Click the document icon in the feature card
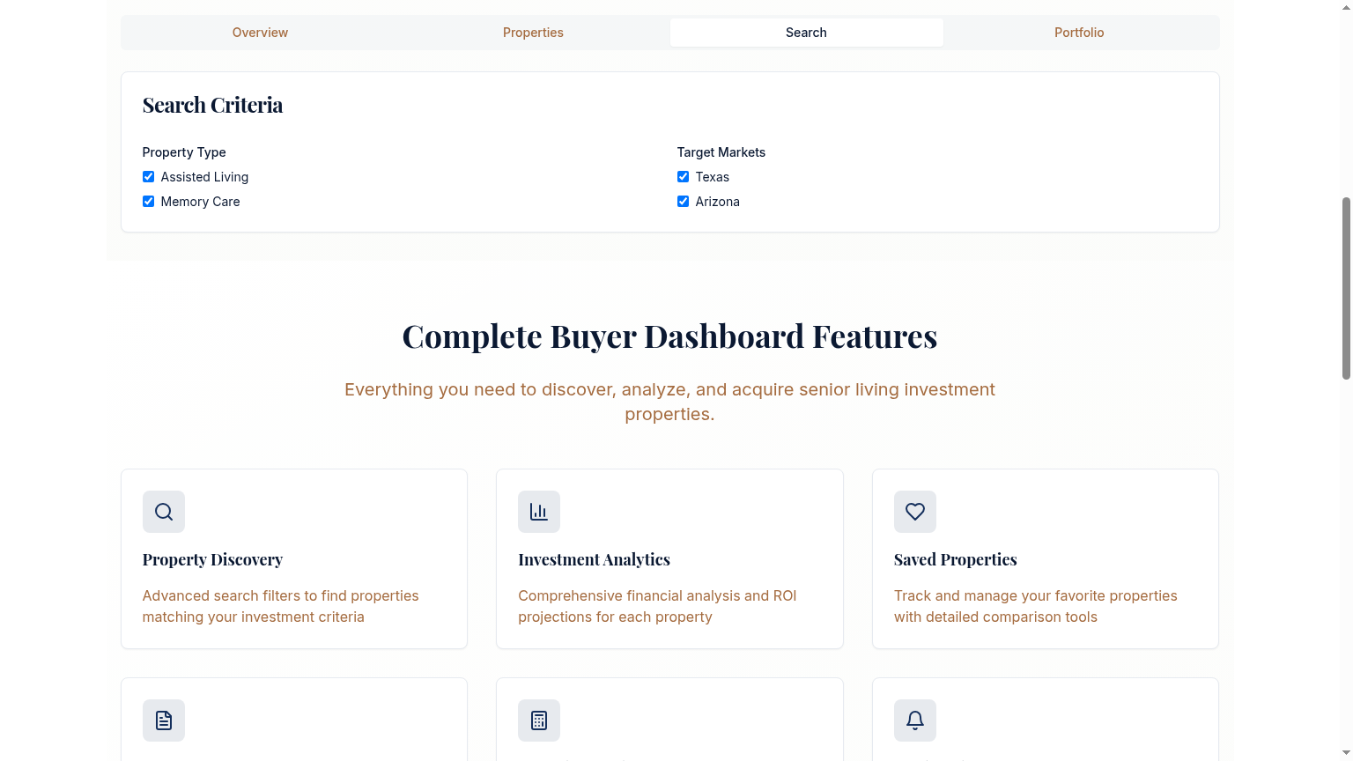The width and height of the screenshot is (1353, 761). 164,720
